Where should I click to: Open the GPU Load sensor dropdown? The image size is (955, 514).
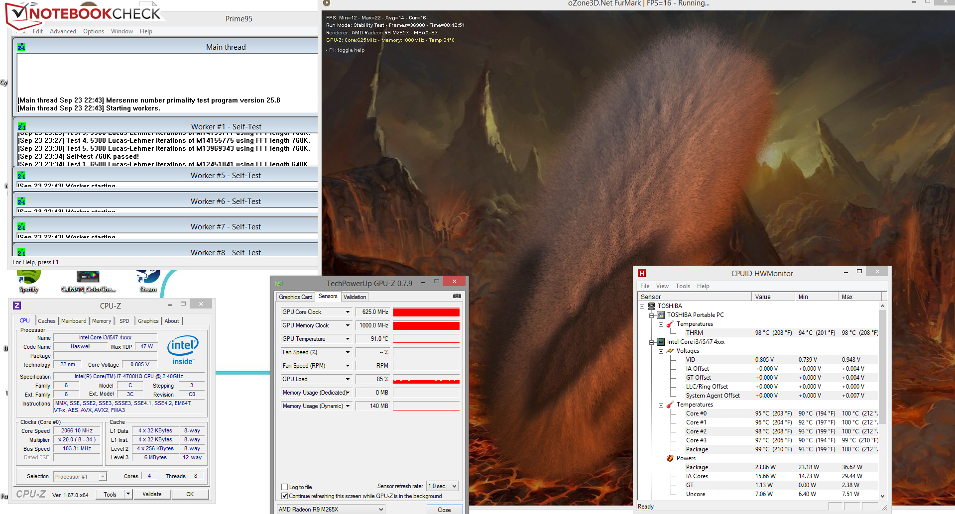pyautogui.click(x=348, y=379)
